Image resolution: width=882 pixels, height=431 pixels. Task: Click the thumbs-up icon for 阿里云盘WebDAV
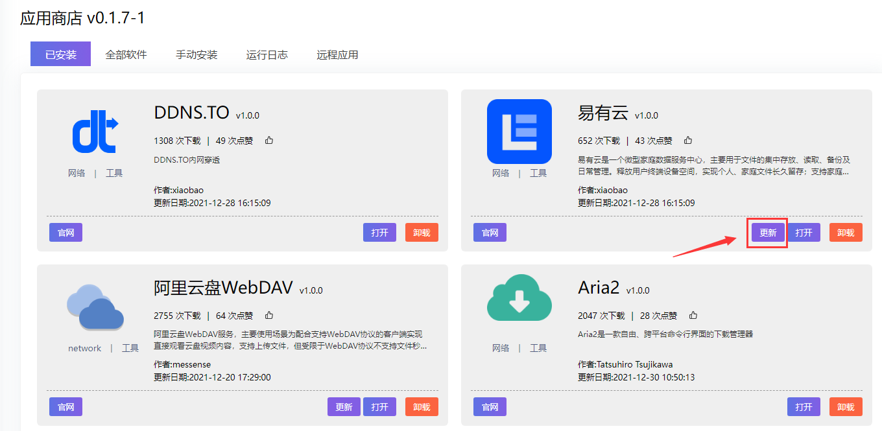click(x=268, y=314)
